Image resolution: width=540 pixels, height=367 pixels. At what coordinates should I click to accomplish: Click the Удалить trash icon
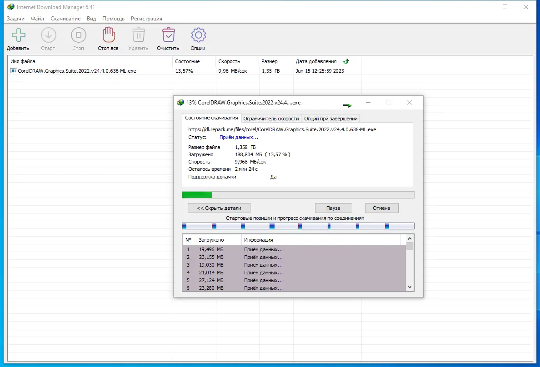coord(139,35)
